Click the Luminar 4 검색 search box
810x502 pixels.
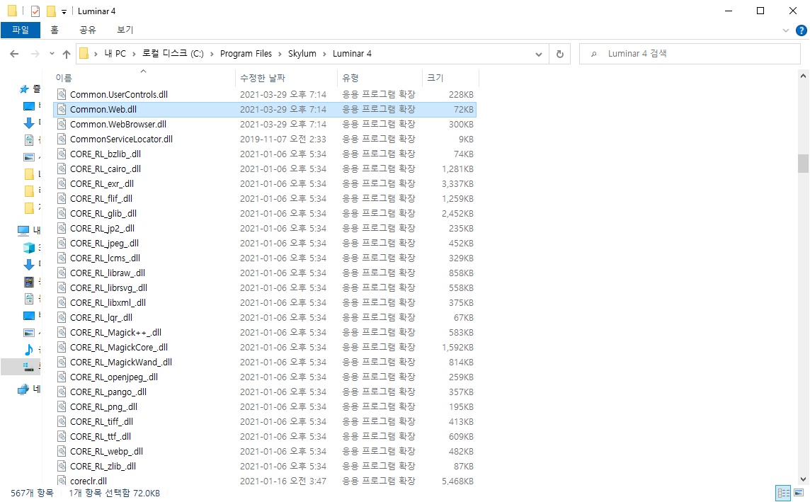click(690, 54)
